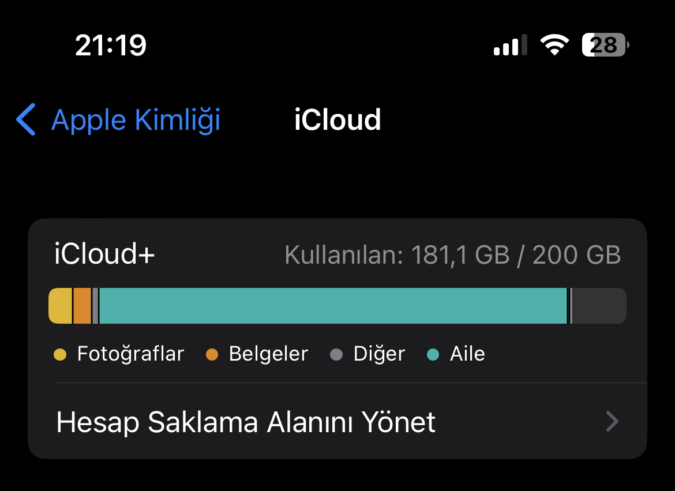
Task: Tap the orange Belgeler segment of storage bar
Action: (x=82, y=306)
